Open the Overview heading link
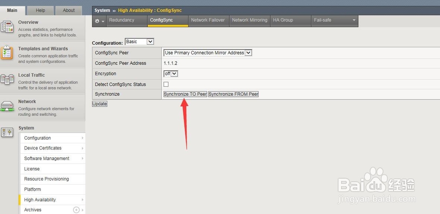 point(28,22)
